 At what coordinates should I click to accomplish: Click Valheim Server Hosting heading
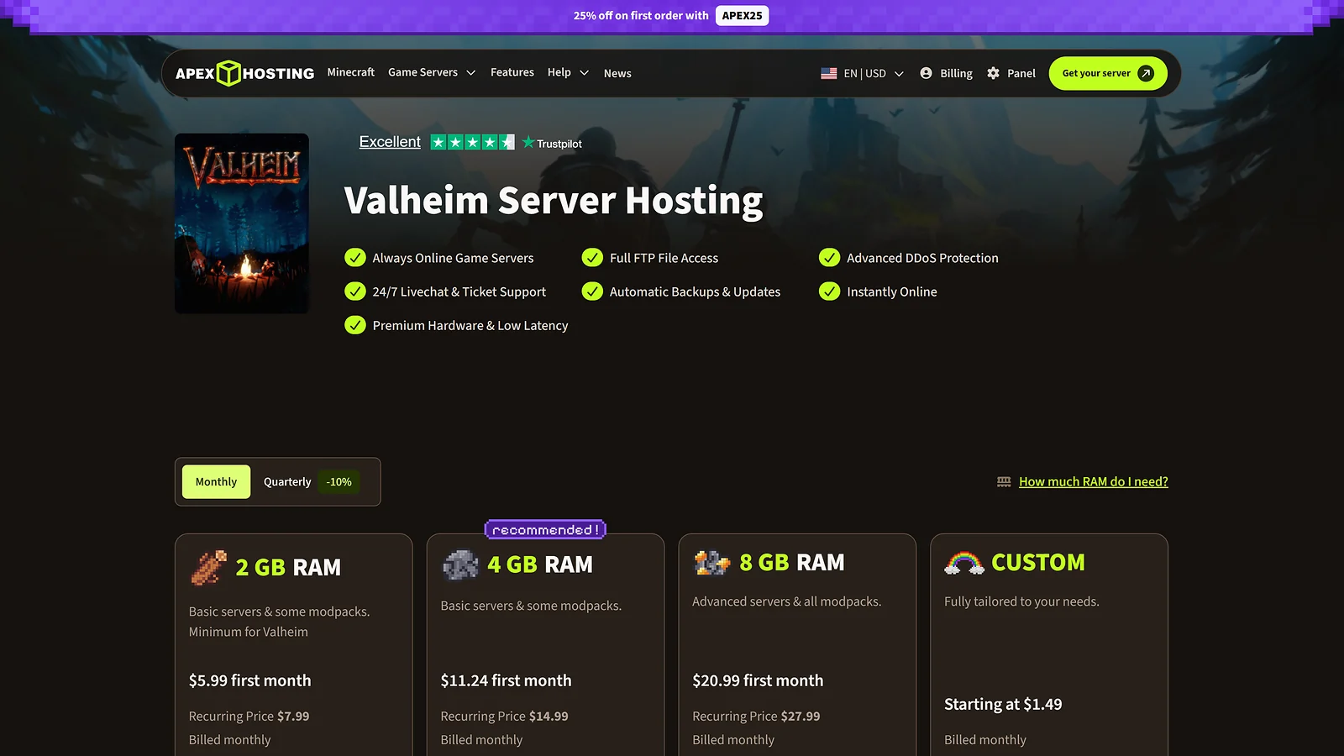pyautogui.click(x=554, y=201)
